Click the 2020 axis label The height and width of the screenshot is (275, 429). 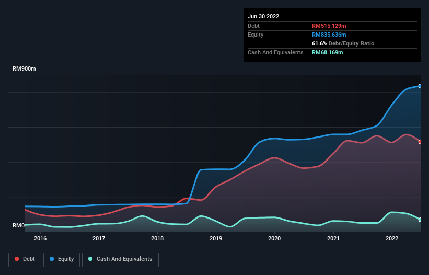(x=274, y=238)
